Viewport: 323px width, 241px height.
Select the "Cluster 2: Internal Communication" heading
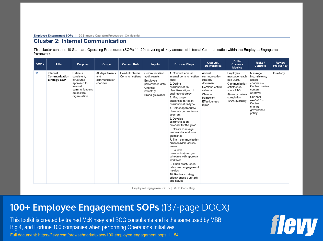tap(80, 41)
